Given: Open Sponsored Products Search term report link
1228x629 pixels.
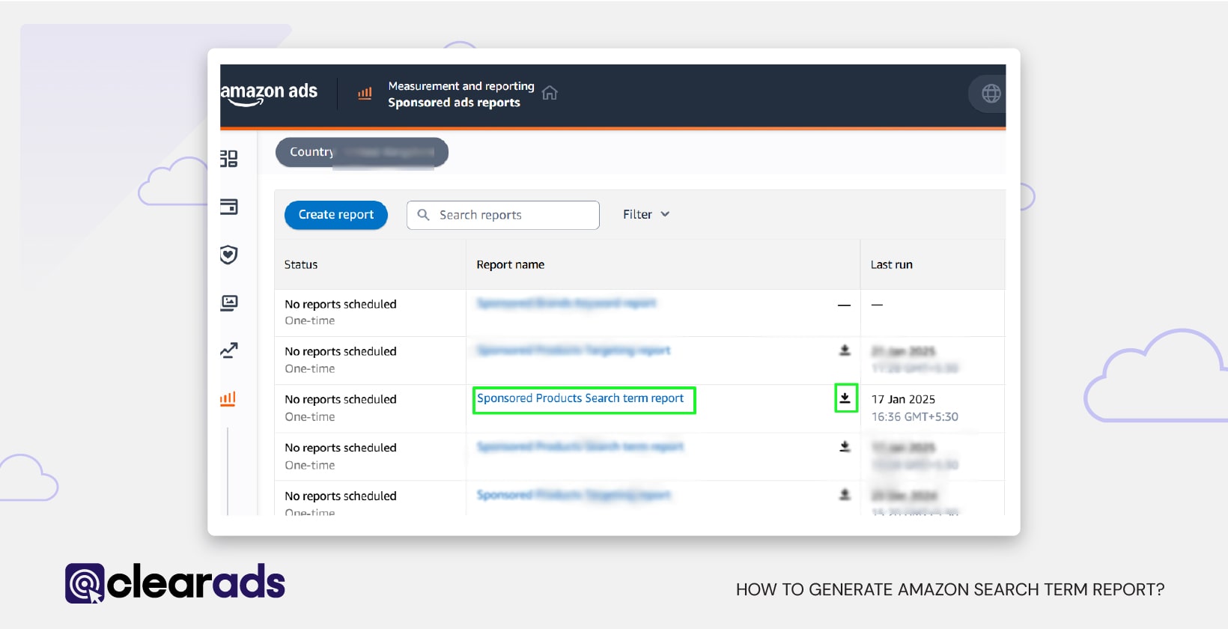Looking at the screenshot, I should tap(580, 398).
